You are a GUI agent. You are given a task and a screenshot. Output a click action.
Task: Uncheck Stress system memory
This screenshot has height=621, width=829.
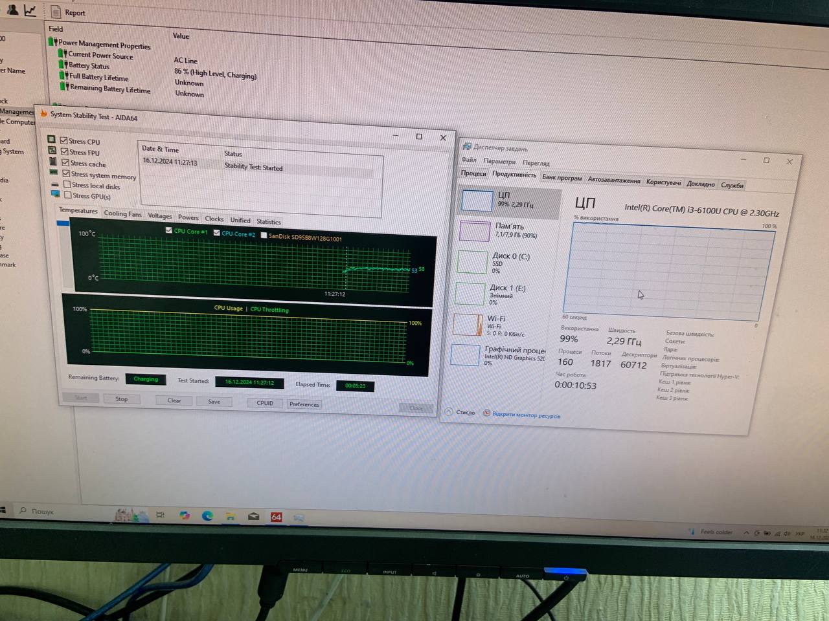[65, 173]
